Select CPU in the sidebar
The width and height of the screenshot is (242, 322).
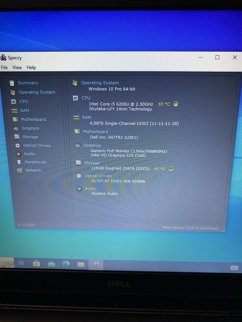[x=24, y=101]
